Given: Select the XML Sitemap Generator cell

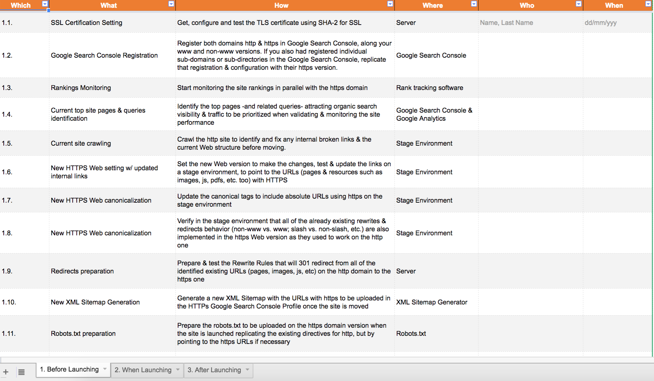Looking at the screenshot, I should click(436, 302).
